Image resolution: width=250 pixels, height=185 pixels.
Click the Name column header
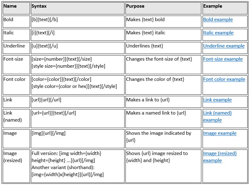[10, 6]
